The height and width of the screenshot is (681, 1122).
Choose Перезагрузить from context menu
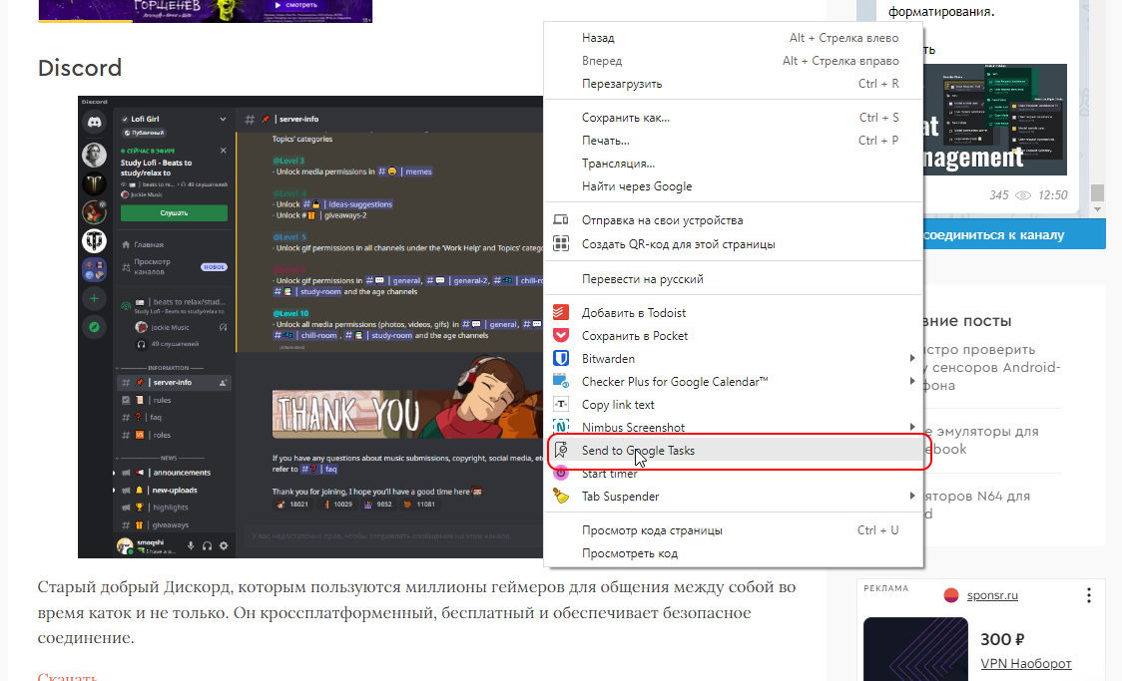pyautogui.click(x=734, y=84)
